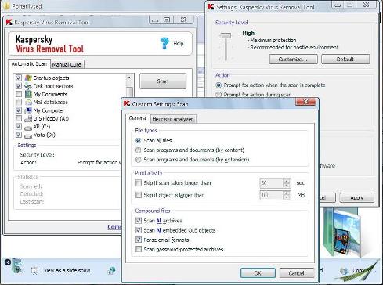
Task: Click the blue Help question mark icon
Action: coord(164,43)
